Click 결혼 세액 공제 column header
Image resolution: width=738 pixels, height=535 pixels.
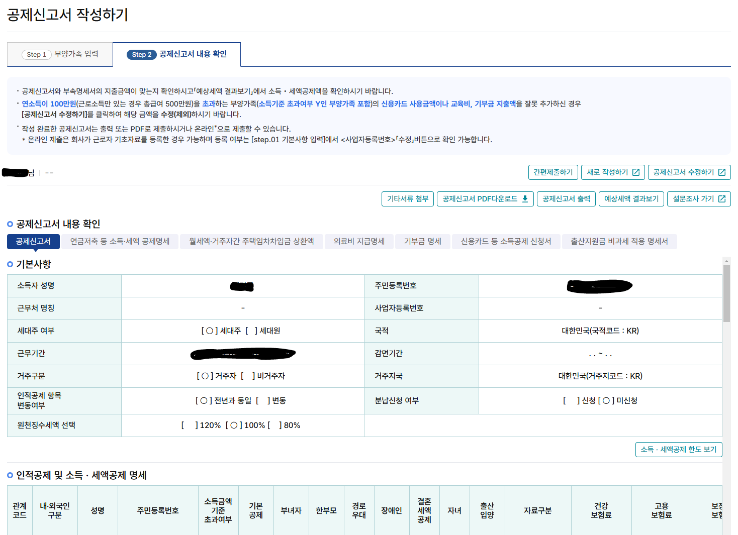(x=424, y=510)
